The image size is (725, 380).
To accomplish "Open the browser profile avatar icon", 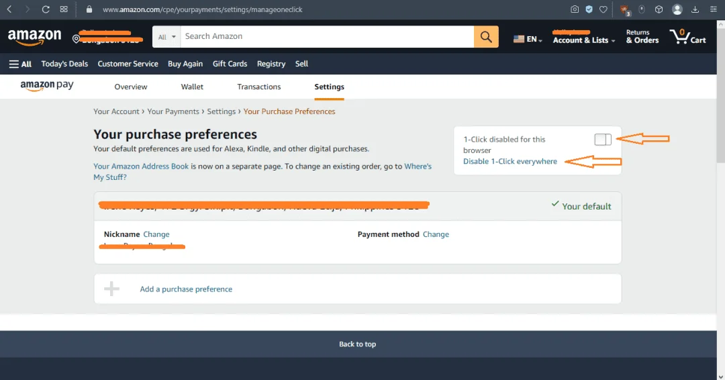I will 677,9.
